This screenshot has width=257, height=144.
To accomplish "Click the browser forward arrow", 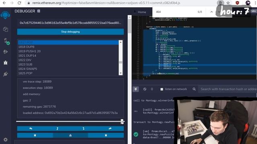I will tap(12, 3).
